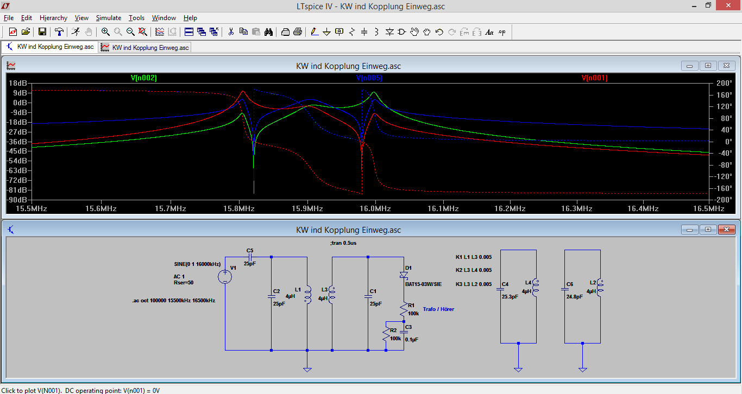
Task: Click the green V(n002) trace label
Action: coord(144,78)
